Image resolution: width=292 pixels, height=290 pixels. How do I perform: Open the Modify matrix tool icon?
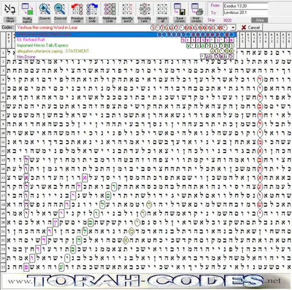tap(27, 9)
